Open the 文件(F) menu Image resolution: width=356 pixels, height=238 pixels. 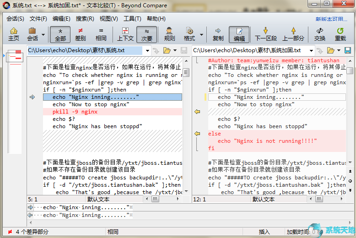[38, 19]
